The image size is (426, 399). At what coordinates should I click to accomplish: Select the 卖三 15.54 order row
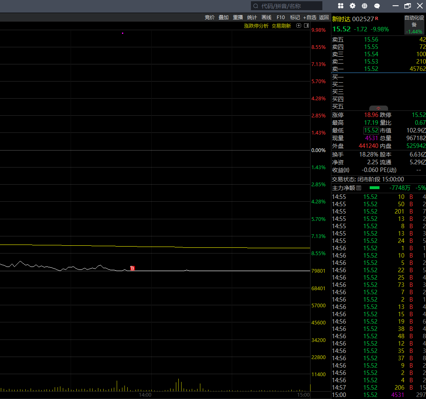click(x=378, y=54)
